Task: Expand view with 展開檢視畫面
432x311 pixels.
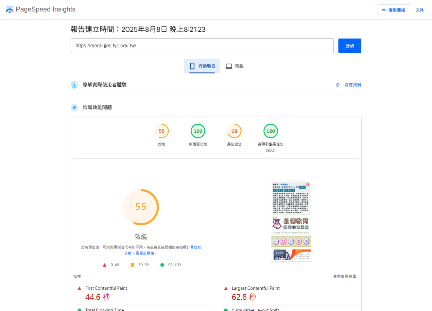Action: click(344, 276)
